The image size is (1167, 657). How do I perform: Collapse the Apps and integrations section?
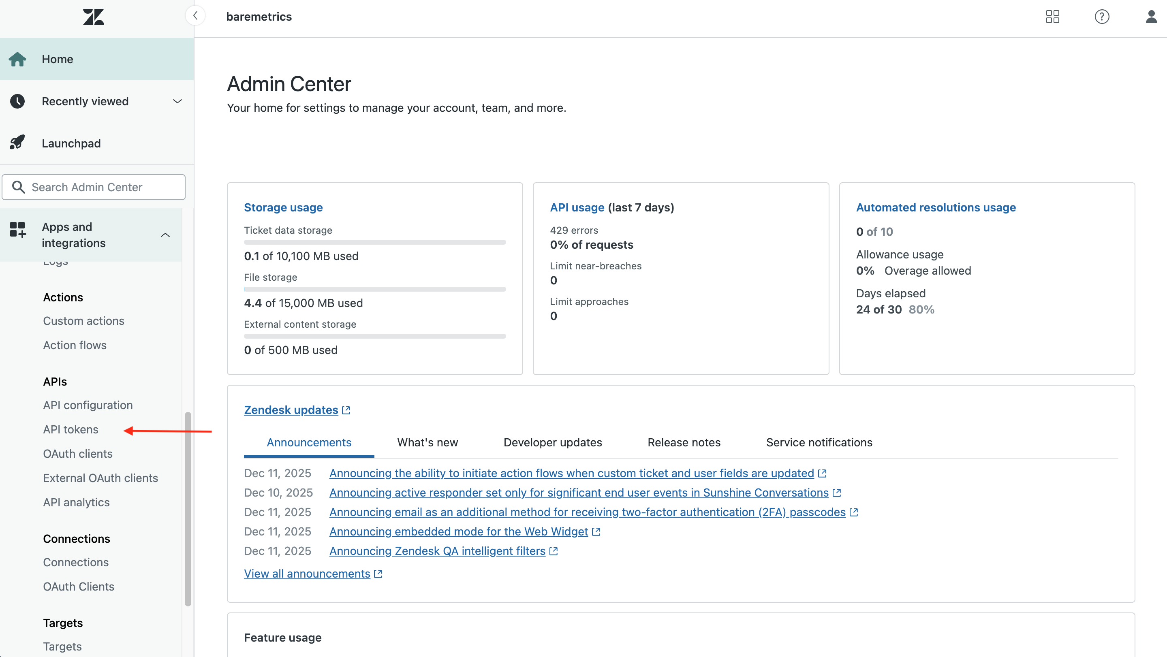165,235
